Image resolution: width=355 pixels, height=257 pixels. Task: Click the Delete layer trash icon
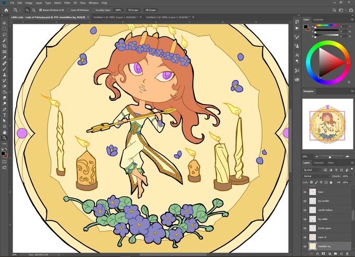[347, 254]
